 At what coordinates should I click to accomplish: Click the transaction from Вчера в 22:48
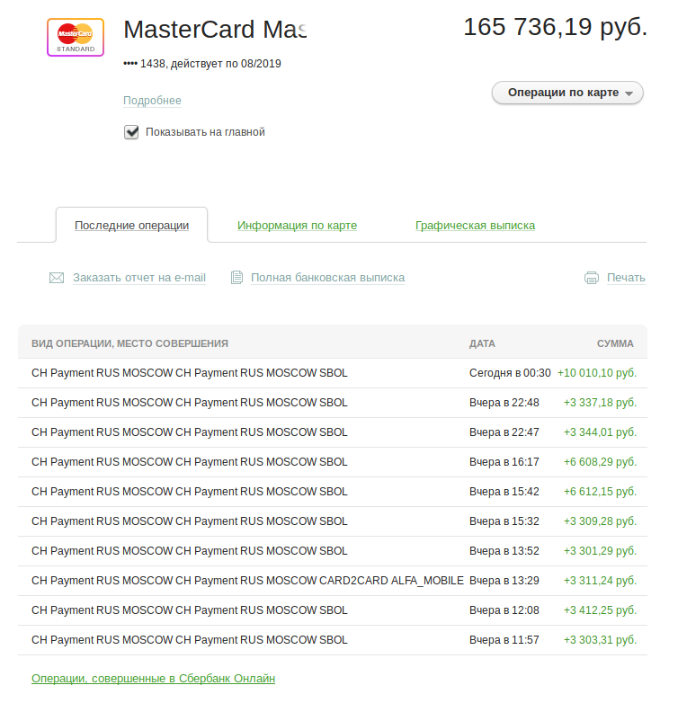333,403
